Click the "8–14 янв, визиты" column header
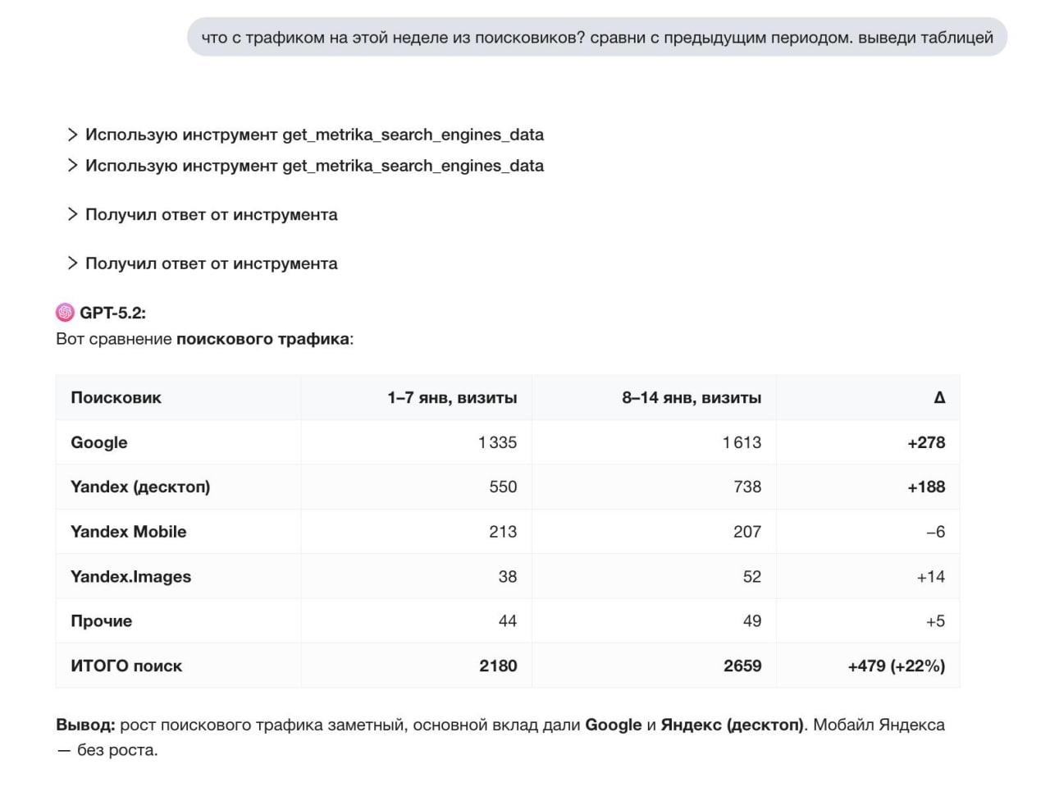Image resolution: width=1050 pixels, height=801 pixels. [x=691, y=398]
